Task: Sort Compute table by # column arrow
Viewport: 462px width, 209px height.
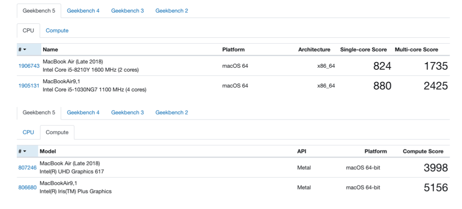Action: (25, 151)
